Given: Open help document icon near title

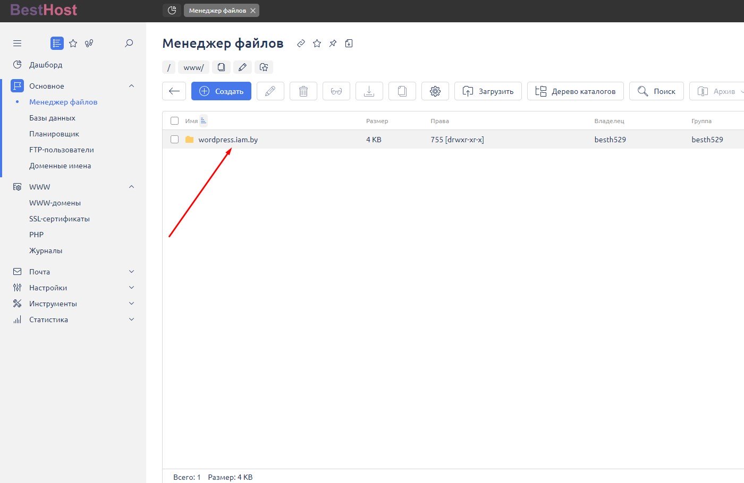Looking at the screenshot, I should (349, 44).
